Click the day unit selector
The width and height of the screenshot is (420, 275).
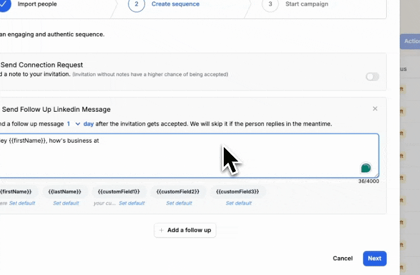click(x=88, y=124)
